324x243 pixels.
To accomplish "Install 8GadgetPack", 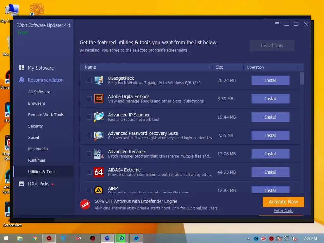I will [270, 80].
